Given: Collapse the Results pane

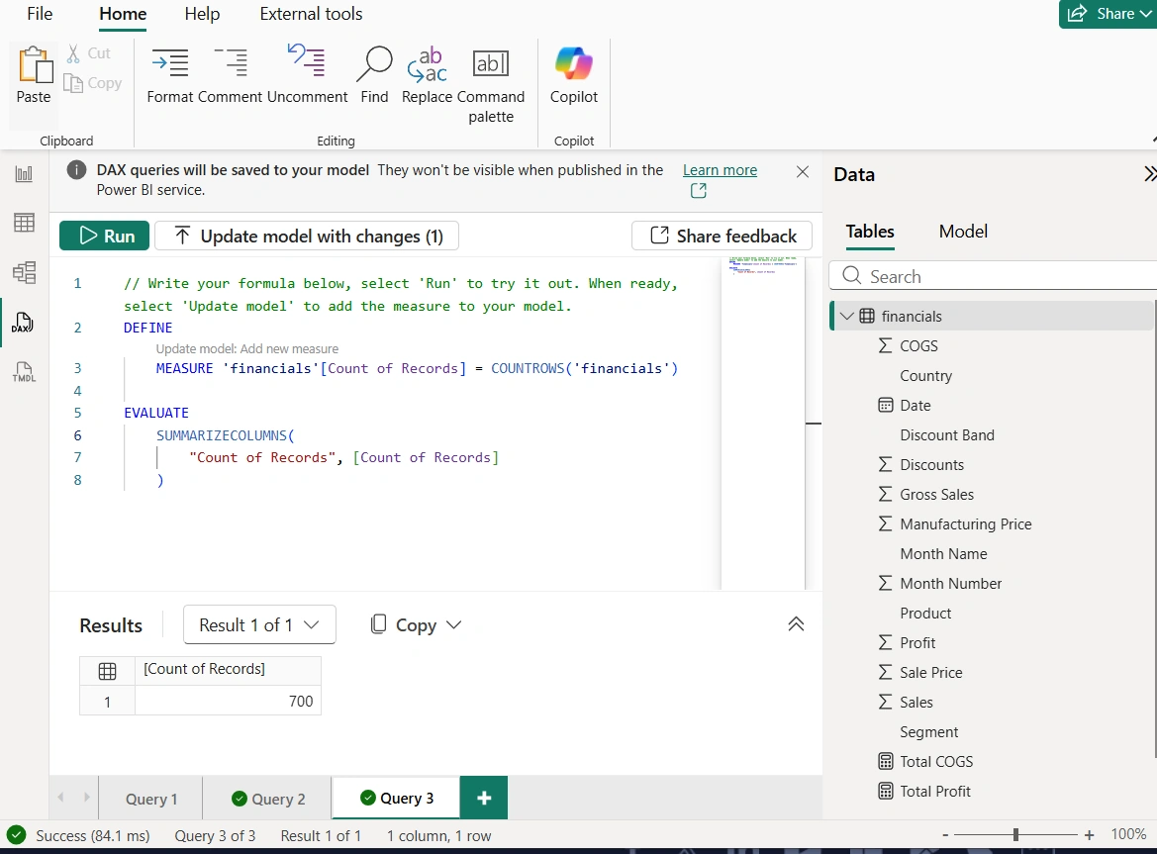Looking at the screenshot, I should tap(796, 623).
